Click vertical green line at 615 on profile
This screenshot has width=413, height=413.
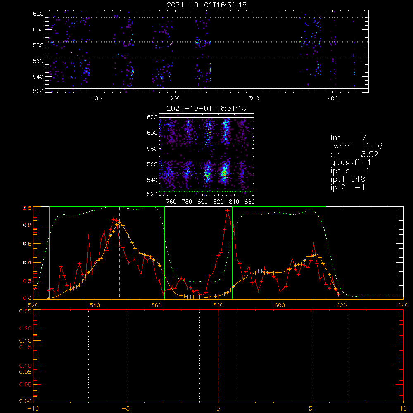[326, 253]
